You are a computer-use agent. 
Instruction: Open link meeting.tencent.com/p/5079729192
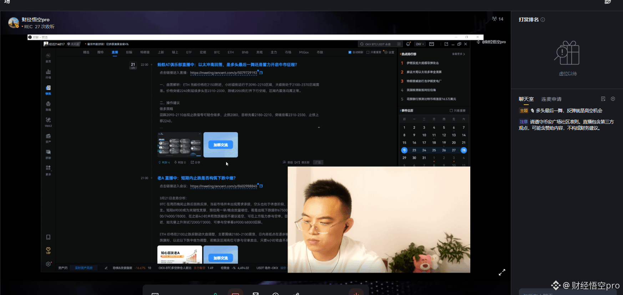pyautogui.click(x=223, y=73)
